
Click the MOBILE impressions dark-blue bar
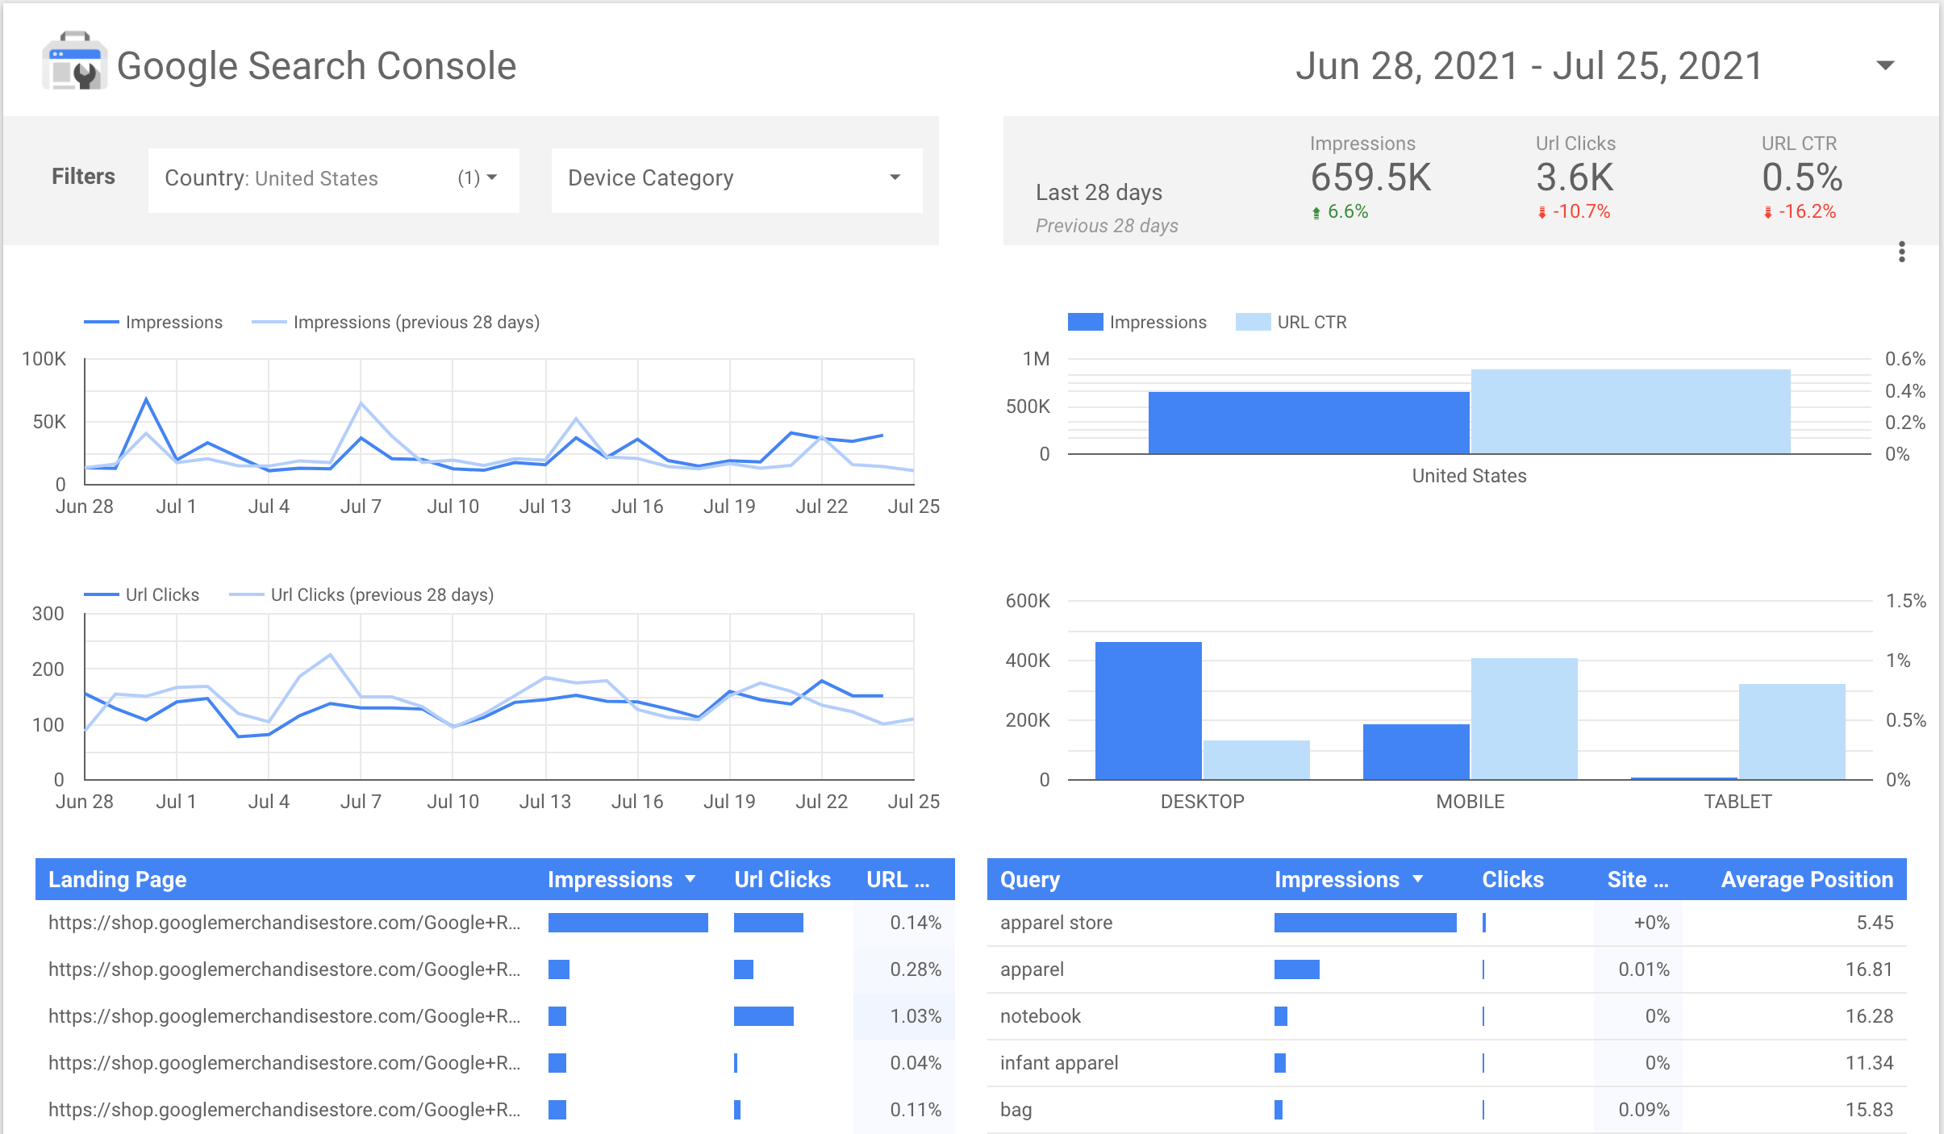coord(1416,752)
